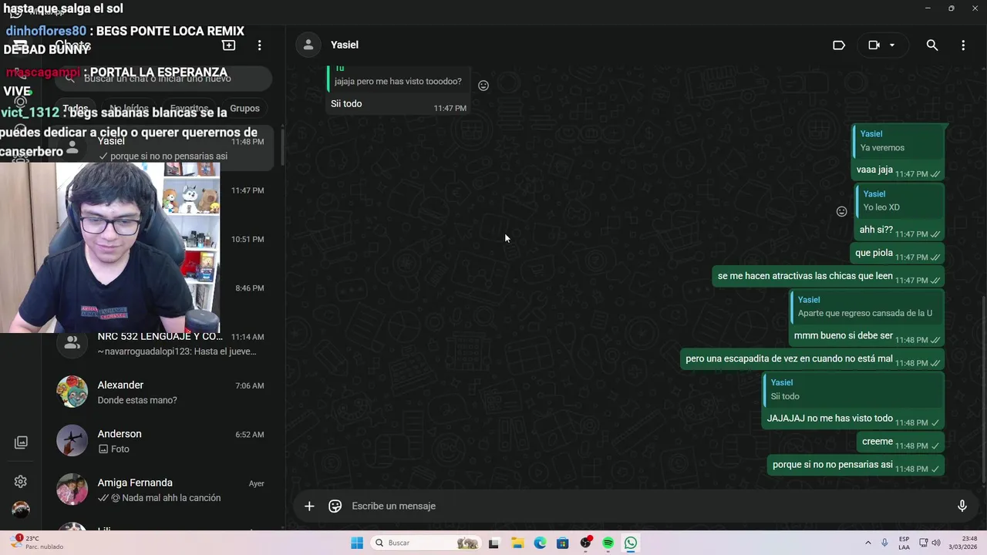Click Alexander's avatar picture
This screenshot has width=987, height=555.
click(72, 392)
